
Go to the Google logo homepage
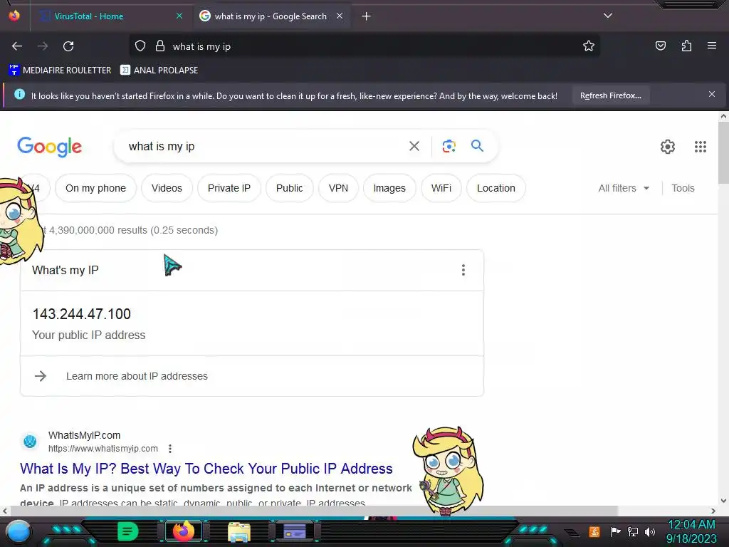(49, 147)
